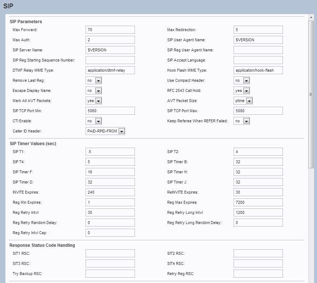Click the DTMF Relay MIME Type field
This screenshot has height=283, width=317.
tap(110, 70)
